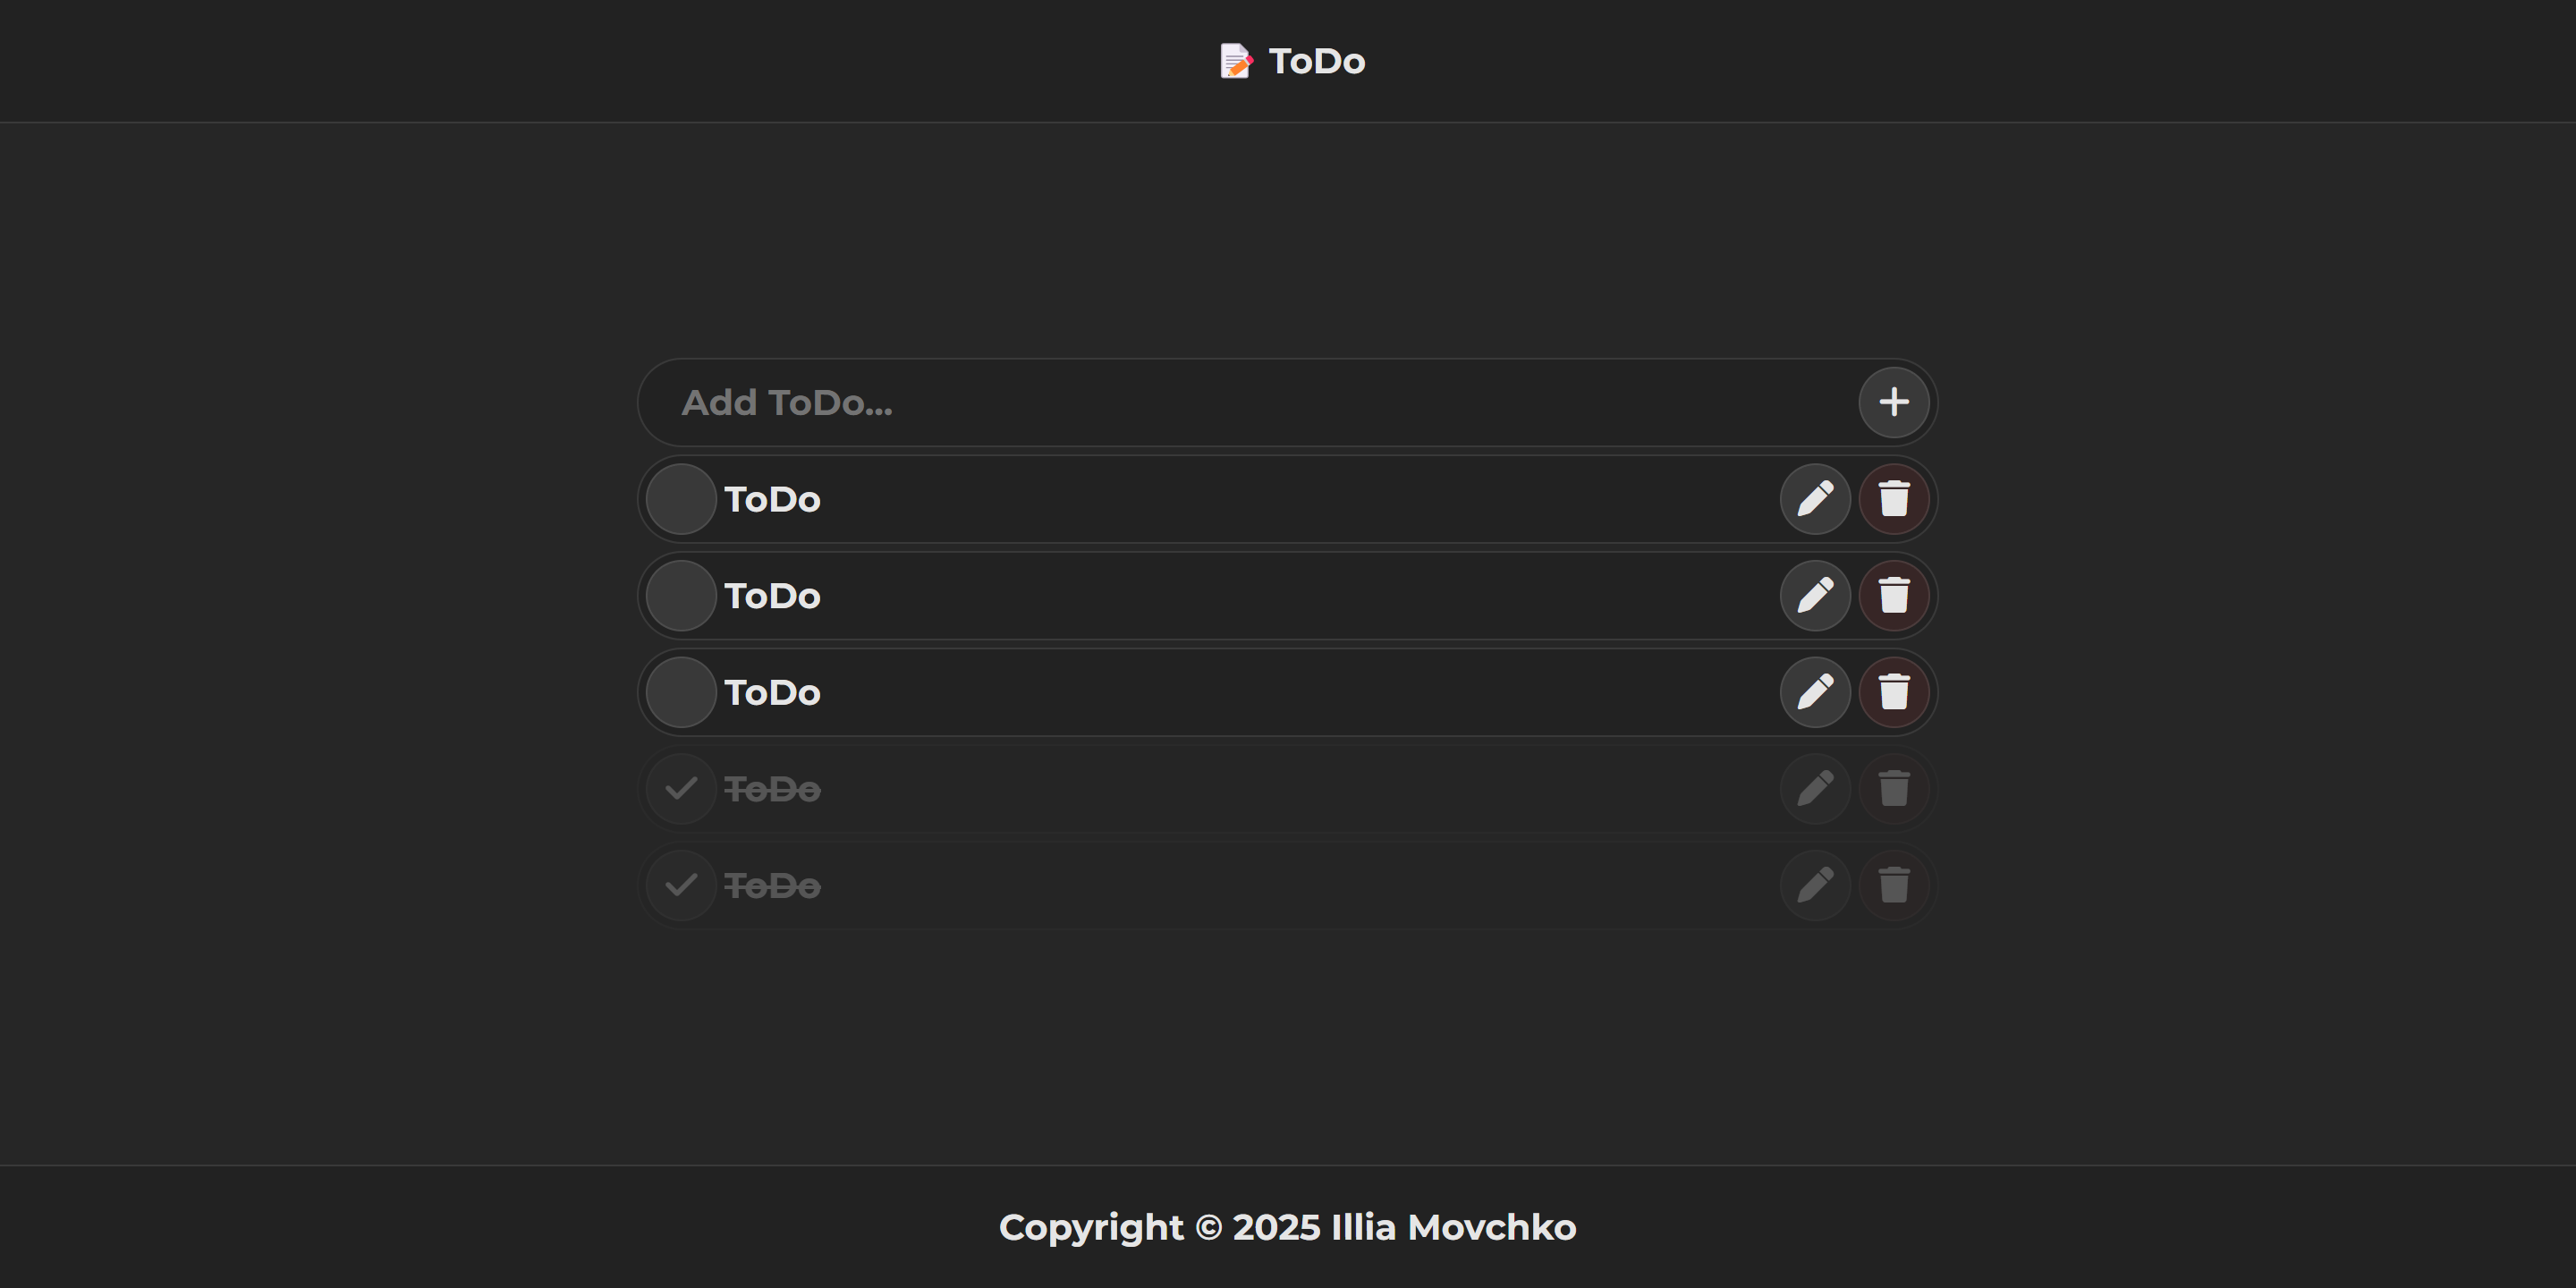2576x1288 pixels.
Task: Mark the third ToDo as complete
Action: 680,691
